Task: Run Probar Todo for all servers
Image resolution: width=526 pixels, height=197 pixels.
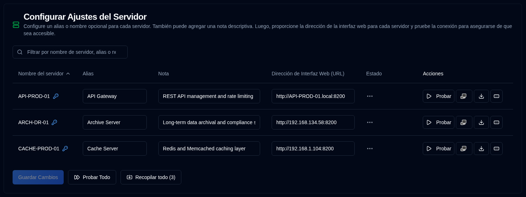Action: 92,177
